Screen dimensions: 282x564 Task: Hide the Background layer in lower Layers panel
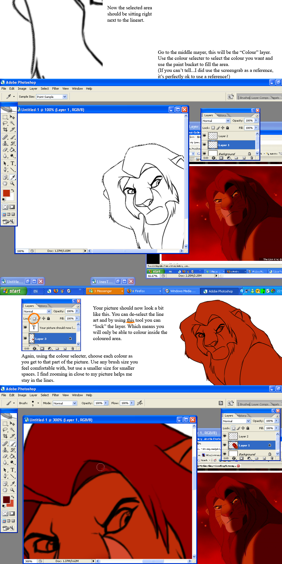(x=224, y=454)
